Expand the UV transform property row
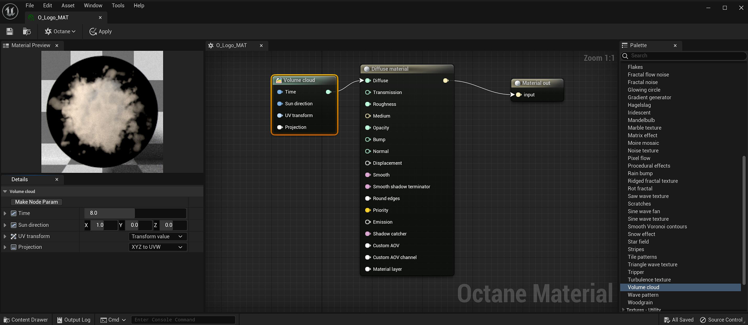This screenshot has width=748, height=325. (x=5, y=236)
